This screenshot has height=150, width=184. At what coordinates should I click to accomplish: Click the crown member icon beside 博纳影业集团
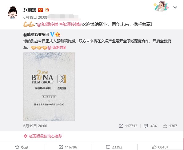pyautogui.click(x=58, y=34)
